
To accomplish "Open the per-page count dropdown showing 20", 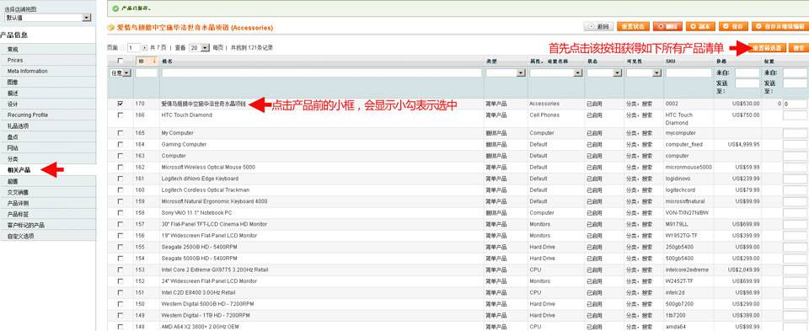I will click(199, 47).
